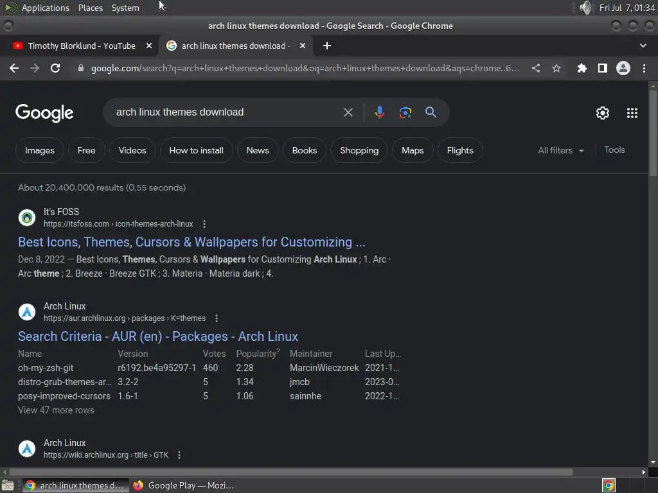Bookmark this page with the star icon

click(556, 68)
